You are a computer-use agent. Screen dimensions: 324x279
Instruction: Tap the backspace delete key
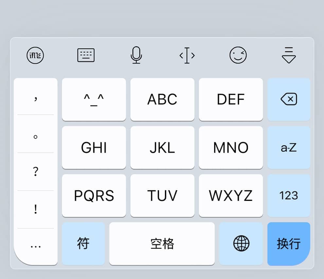(289, 99)
